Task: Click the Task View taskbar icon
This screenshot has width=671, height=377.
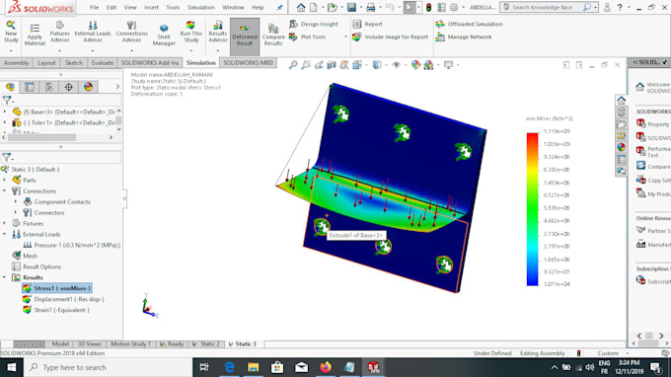Action: click(204, 367)
